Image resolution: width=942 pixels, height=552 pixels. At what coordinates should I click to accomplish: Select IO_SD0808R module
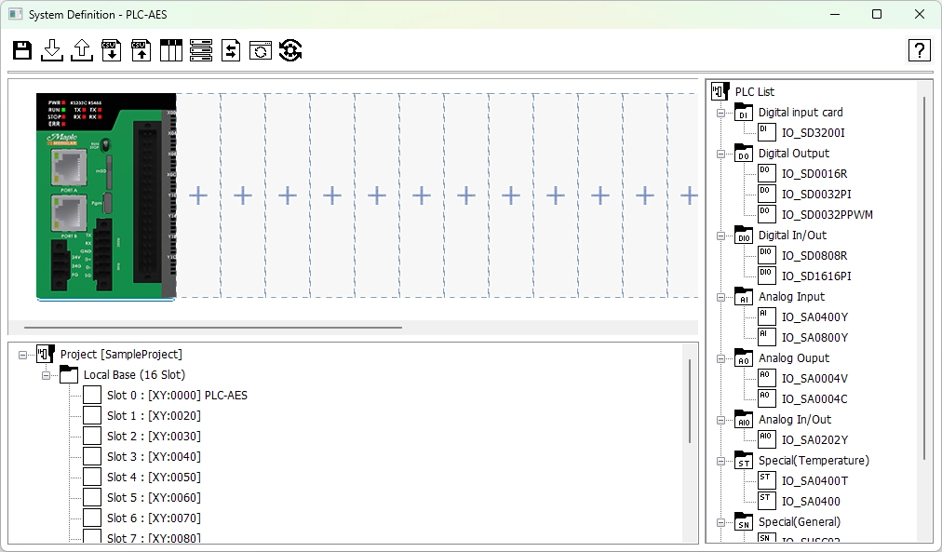pos(814,255)
